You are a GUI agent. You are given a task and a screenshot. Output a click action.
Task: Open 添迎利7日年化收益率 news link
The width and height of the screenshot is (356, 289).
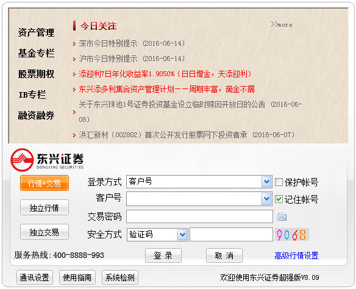tap(165, 74)
